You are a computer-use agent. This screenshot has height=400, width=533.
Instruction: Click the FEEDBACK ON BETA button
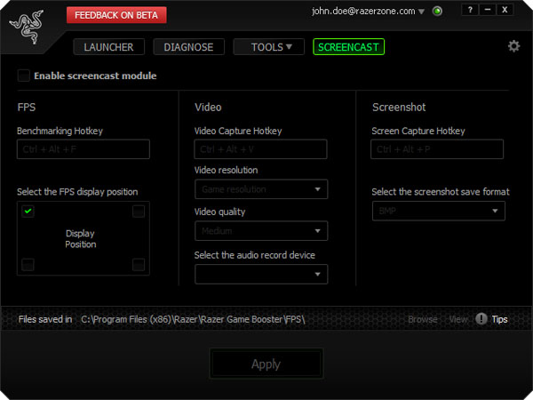point(116,15)
